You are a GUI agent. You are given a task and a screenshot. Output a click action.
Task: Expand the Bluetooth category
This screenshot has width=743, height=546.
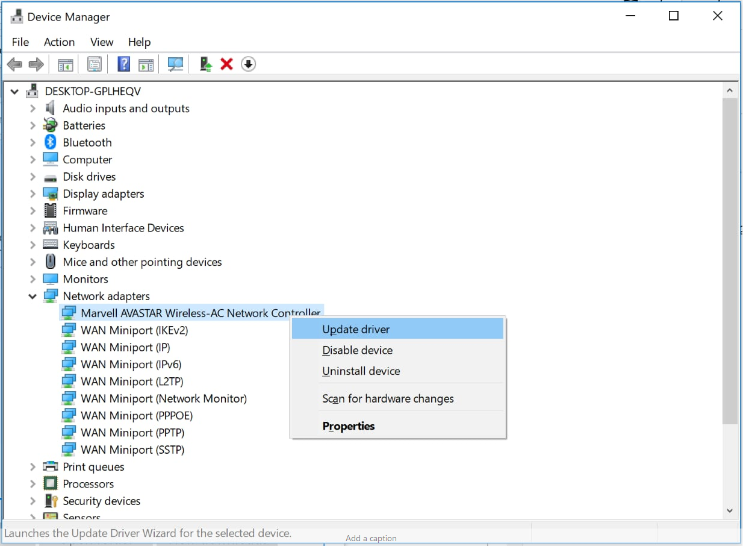pyautogui.click(x=33, y=142)
